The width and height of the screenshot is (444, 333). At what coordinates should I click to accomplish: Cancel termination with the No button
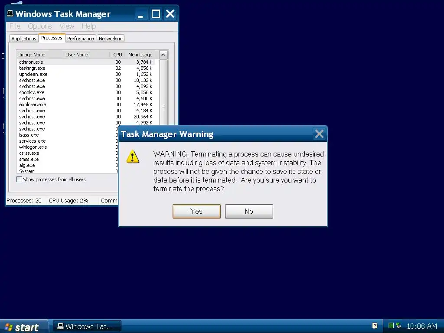249,211
